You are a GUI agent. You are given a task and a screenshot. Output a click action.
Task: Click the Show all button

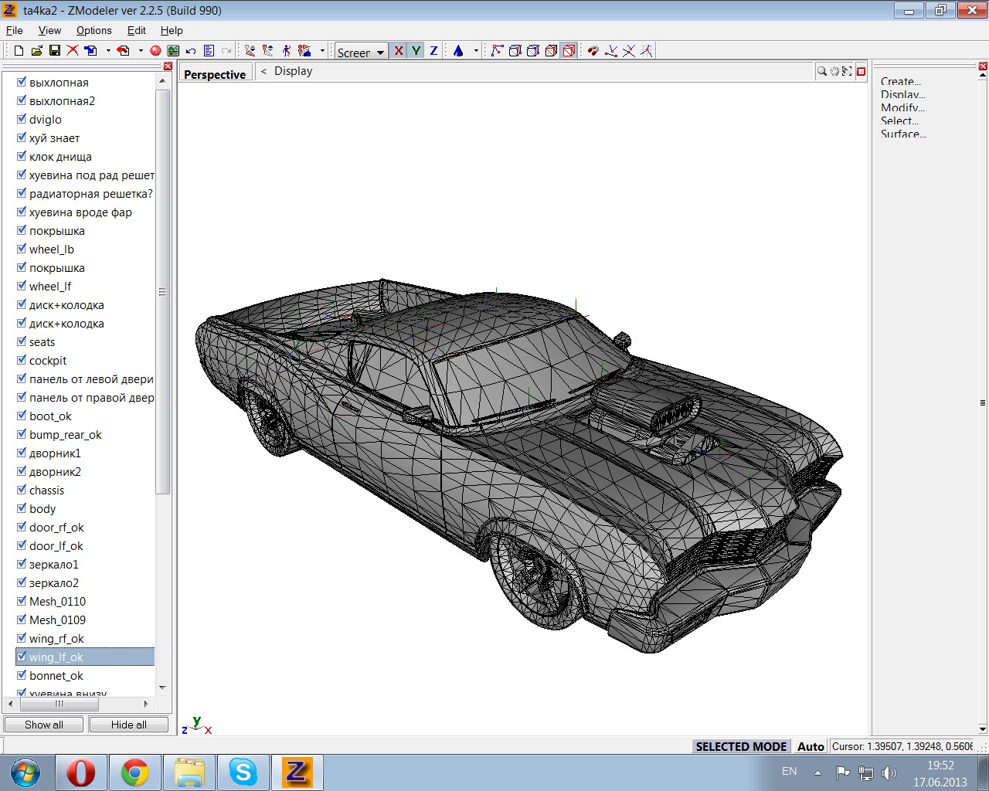[x=44, y=725]
